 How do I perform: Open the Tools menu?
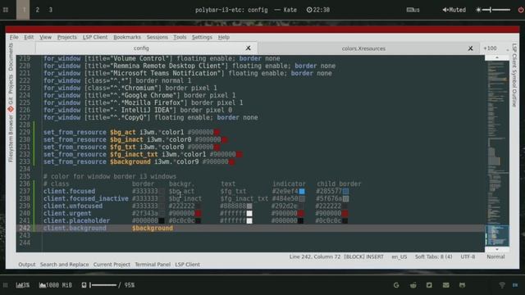coord(180,37)
